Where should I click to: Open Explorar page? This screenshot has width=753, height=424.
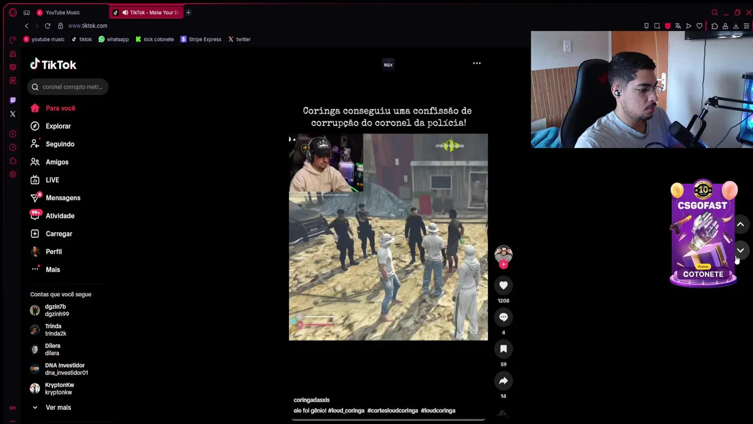pos(51,126)
